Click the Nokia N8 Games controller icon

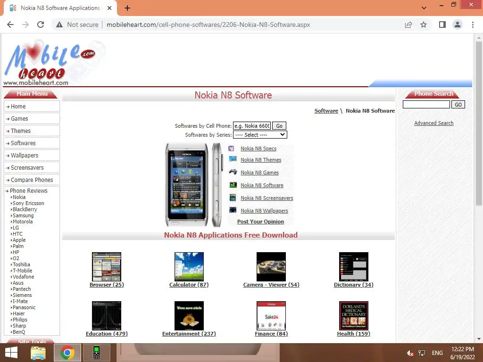pyautogui.click(x=233, y=172)
